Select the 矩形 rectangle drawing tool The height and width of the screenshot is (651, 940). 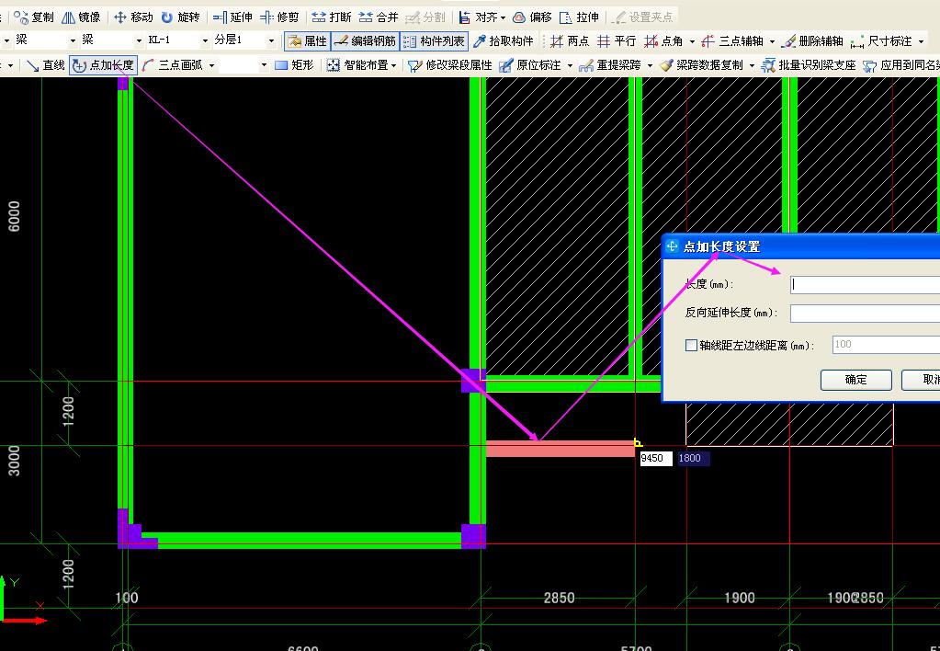(294, 64)
